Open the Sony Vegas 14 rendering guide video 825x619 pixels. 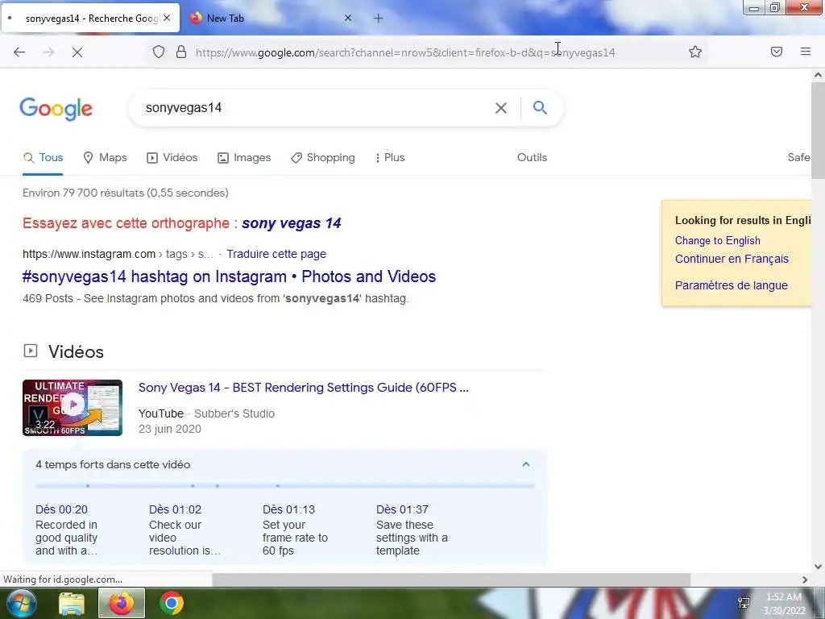pos(303,388)
